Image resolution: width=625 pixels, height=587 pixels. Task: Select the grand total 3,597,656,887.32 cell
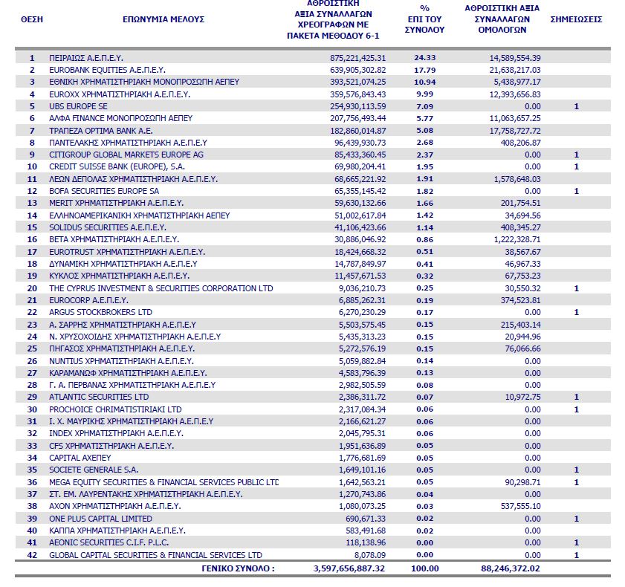349,568
